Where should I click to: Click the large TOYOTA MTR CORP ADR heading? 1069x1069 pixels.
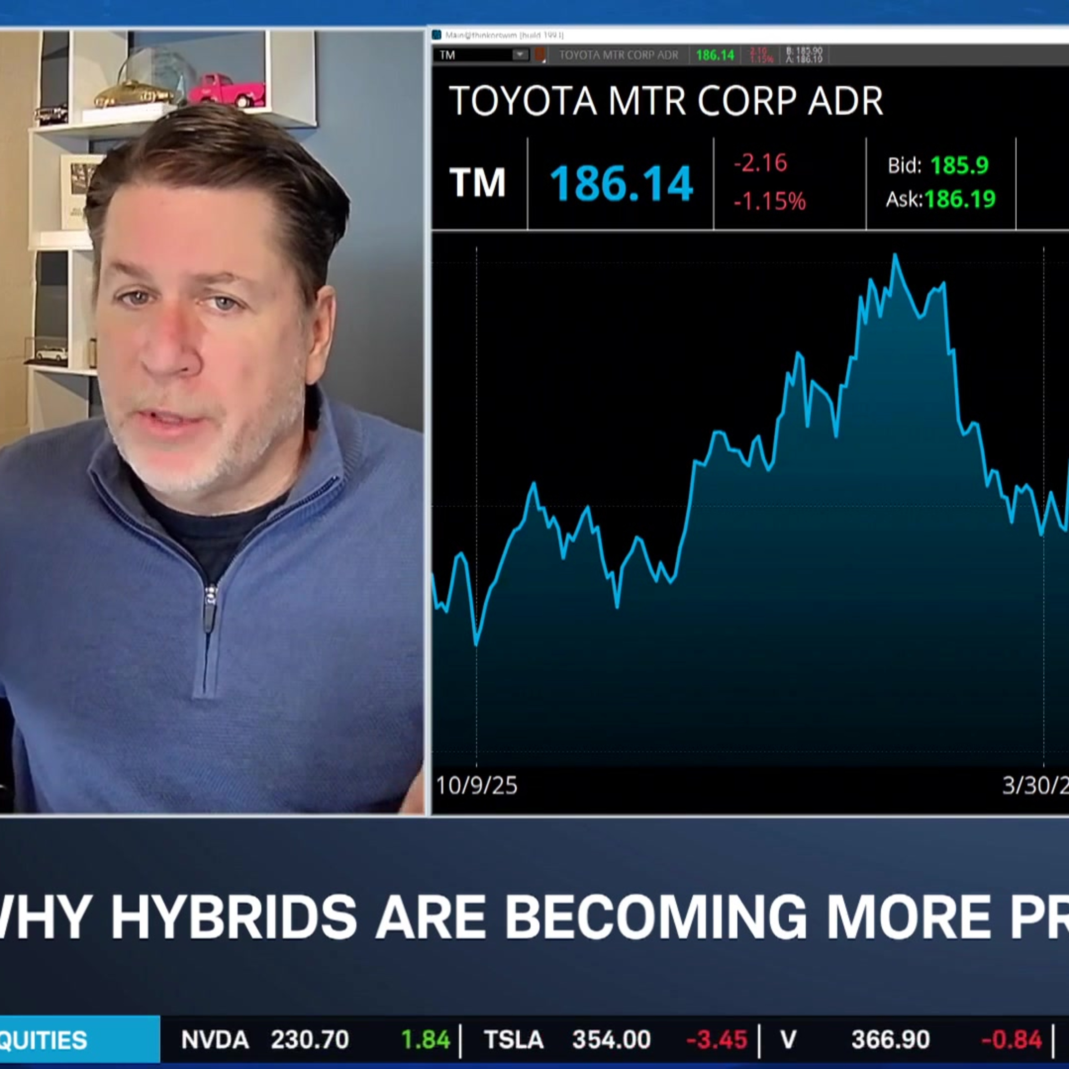point(666,101)
